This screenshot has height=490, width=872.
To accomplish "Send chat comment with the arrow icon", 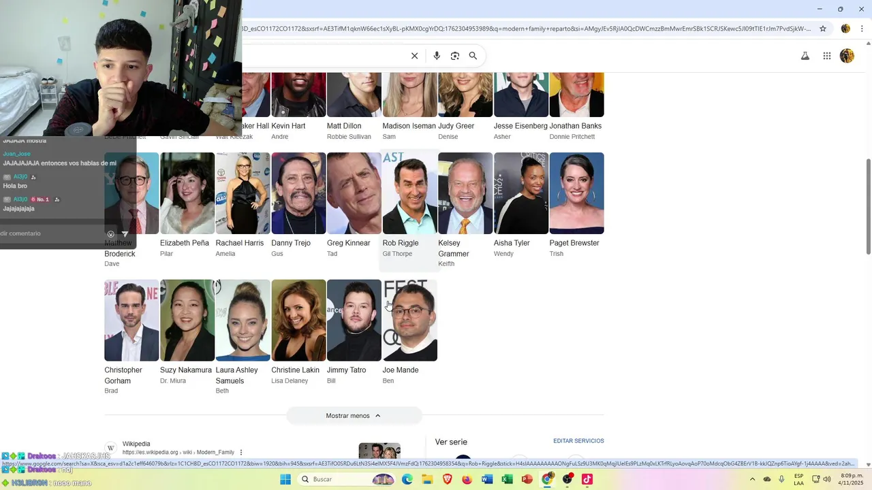I will (x=125, y=234).
